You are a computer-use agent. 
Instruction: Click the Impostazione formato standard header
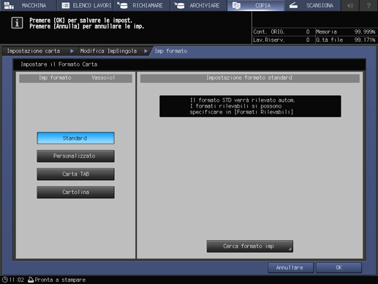pos(250,78)
